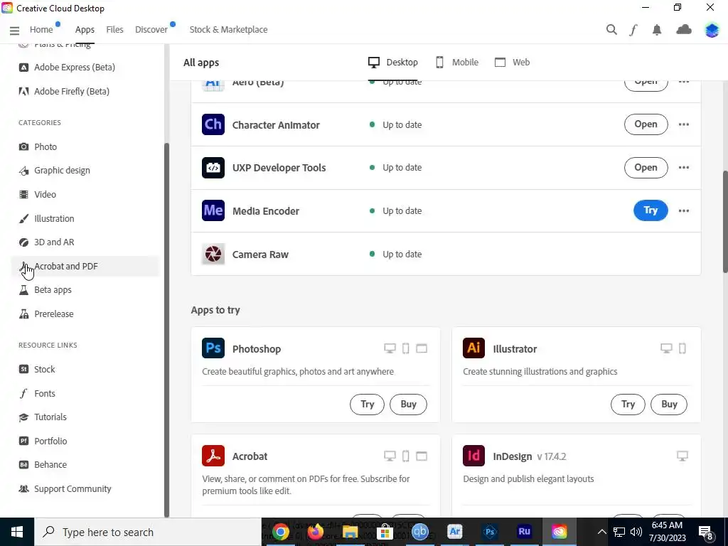Open Premiere Rush from the taskbar
This screenshot has width=728, height=546.
point(524,532)
